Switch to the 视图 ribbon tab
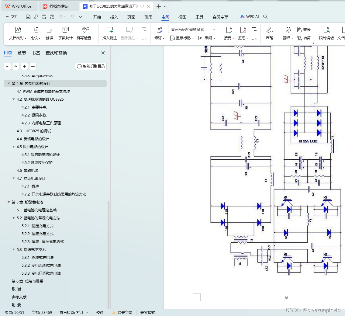Viewport: 345px width, 316px height. point(182,17)
